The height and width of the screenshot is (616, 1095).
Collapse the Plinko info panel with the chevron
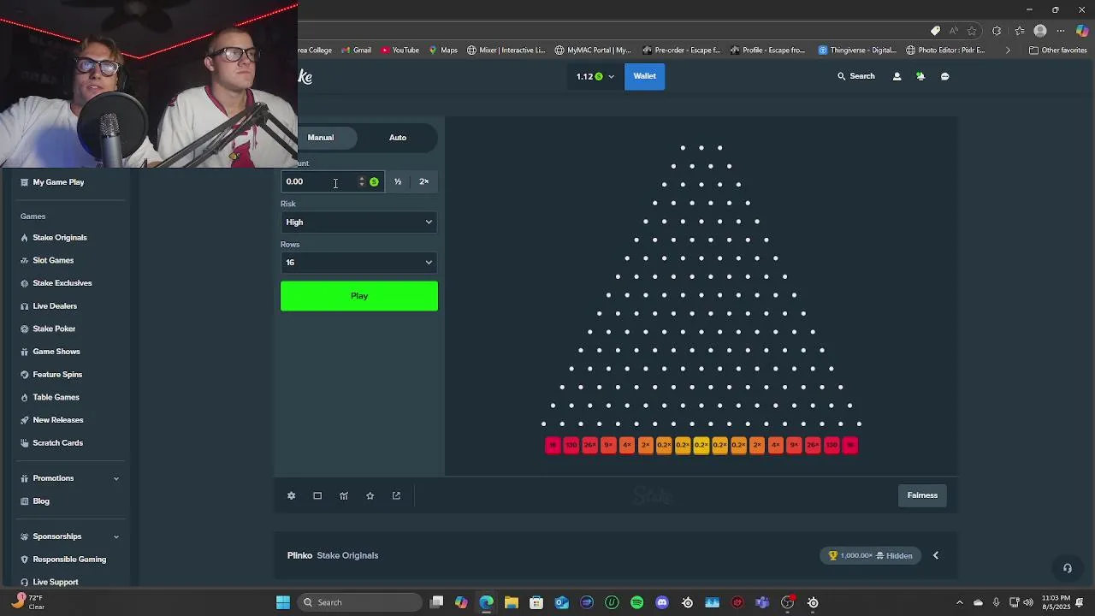pos(936,555)
